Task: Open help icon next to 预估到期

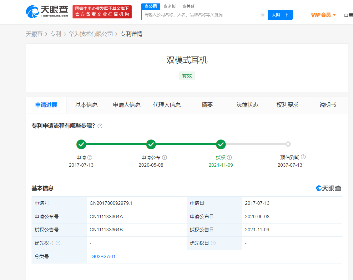Action: click(303, 157)
